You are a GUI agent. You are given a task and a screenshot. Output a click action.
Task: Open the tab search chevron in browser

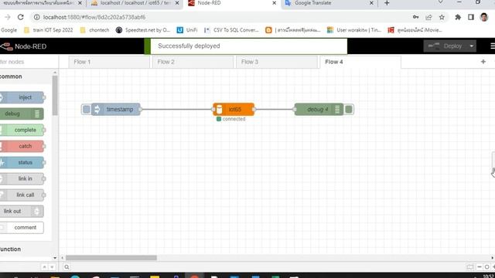point(440,2)
